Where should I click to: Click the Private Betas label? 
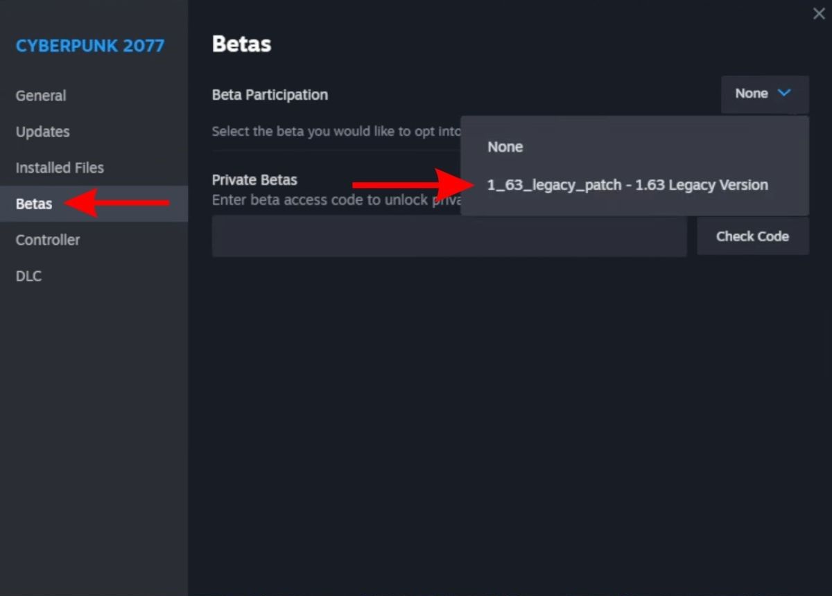point(254,180)
